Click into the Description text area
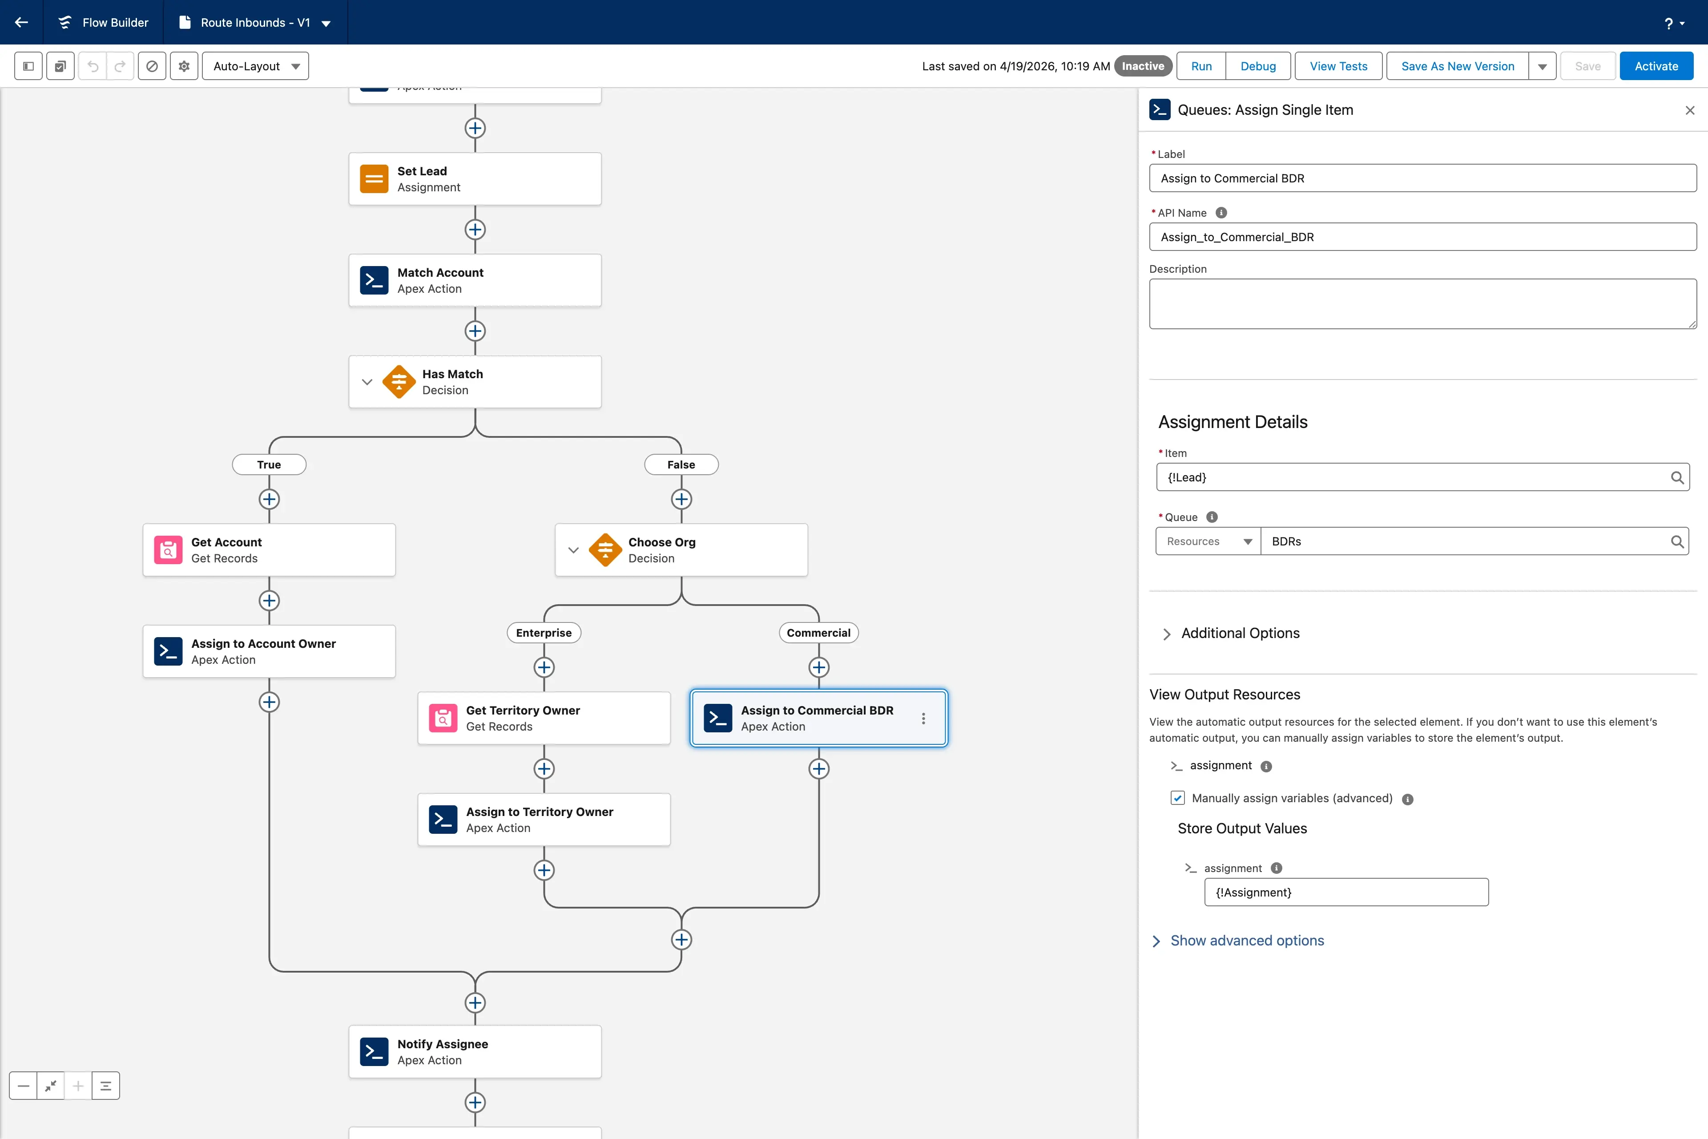This screenshot has width=1708, height=1139. point(1422,303)
